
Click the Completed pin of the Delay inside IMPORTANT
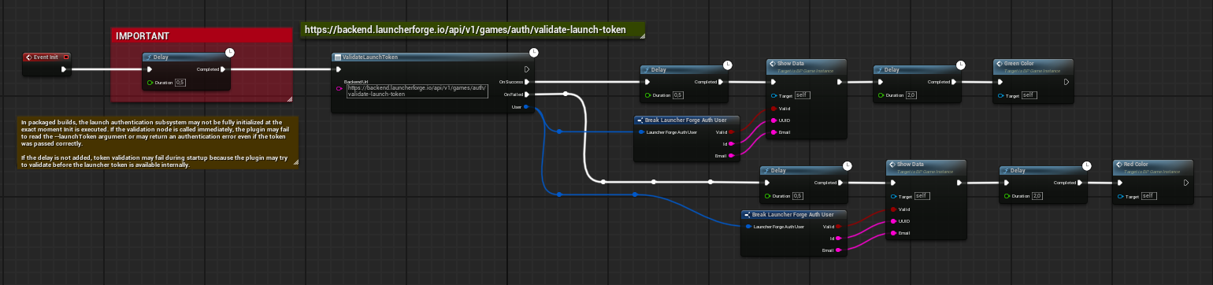tap(223, 69)
